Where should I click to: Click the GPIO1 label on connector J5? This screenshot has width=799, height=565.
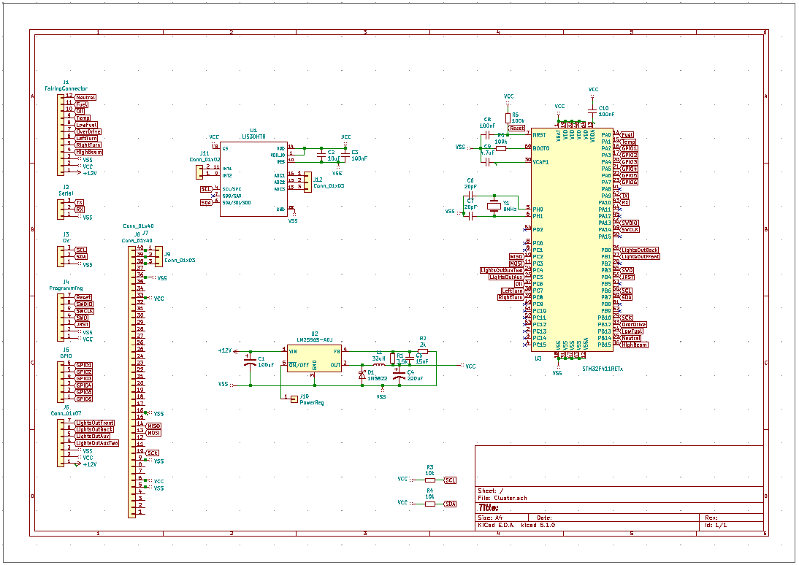click(x=83, y=365)
